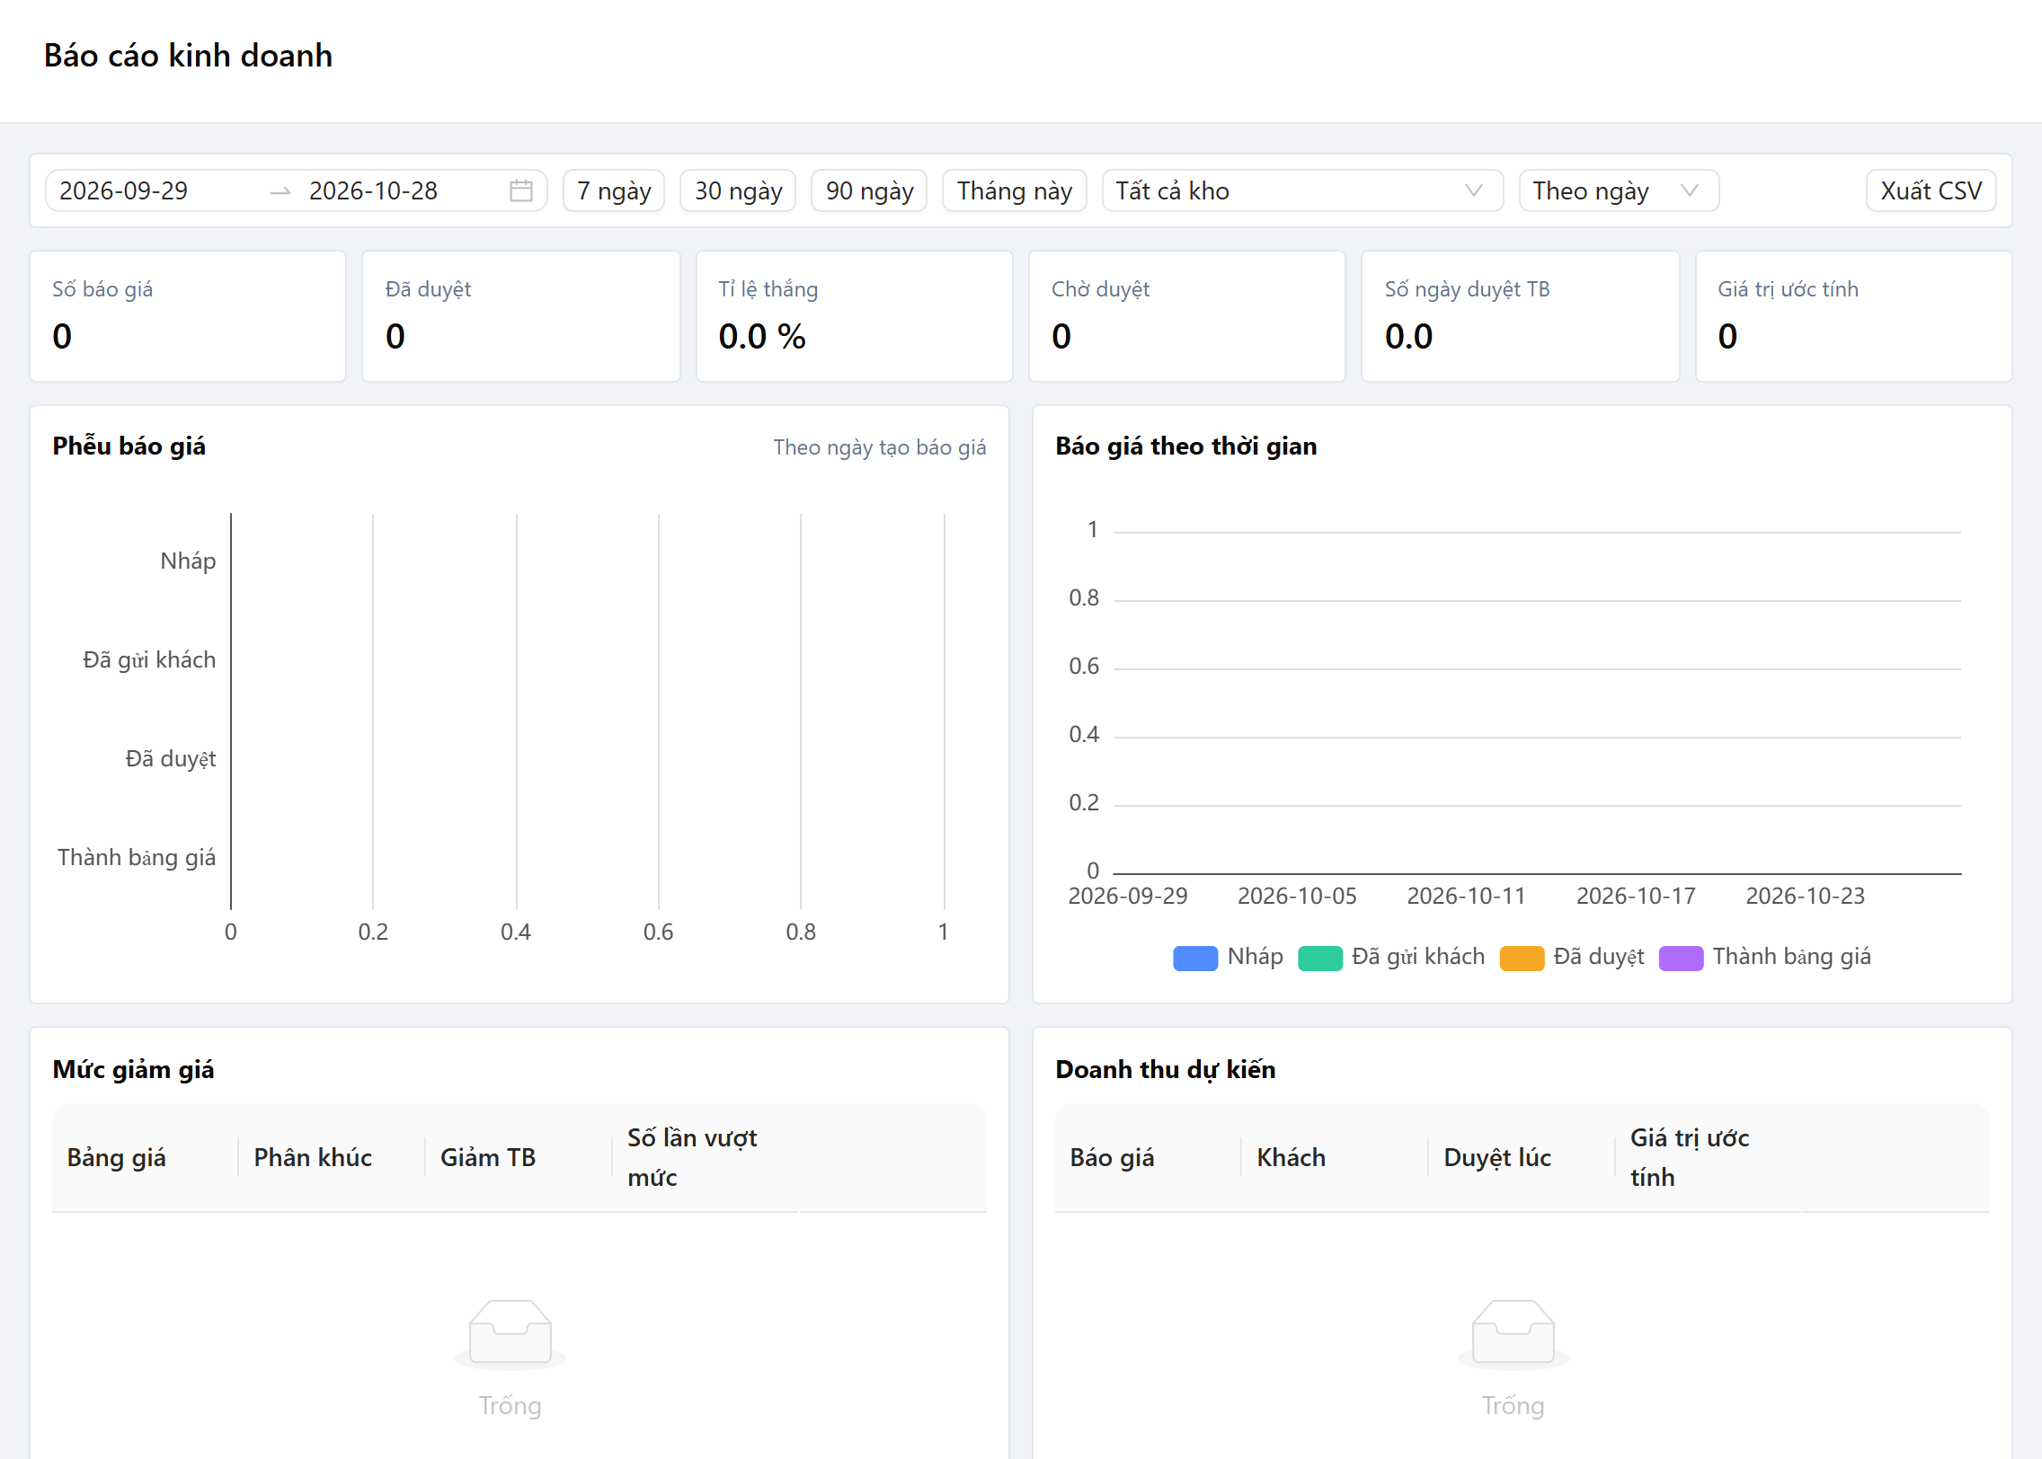Click the Báo cáo kinh doanh page heading
This screenshot has height=1459, width=2042.
[188, 56]
